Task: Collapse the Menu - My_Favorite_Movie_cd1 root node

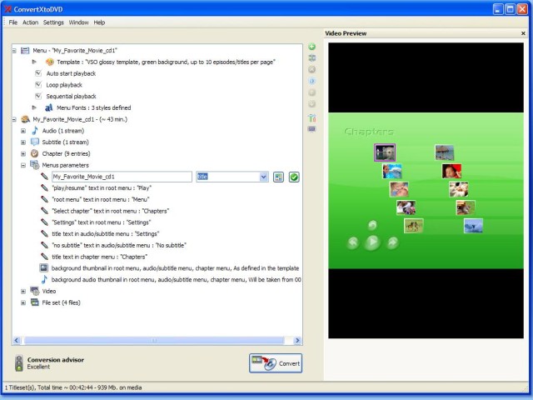Action: click(14, 51)
